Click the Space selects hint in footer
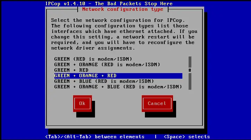Image resolution: width=251 pixels, height=140 pixels. point(187,137)
